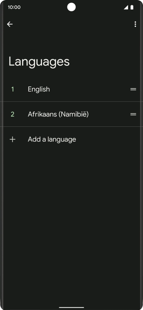Choose Add a language
The image size is (143, 310).
(71, 139)
